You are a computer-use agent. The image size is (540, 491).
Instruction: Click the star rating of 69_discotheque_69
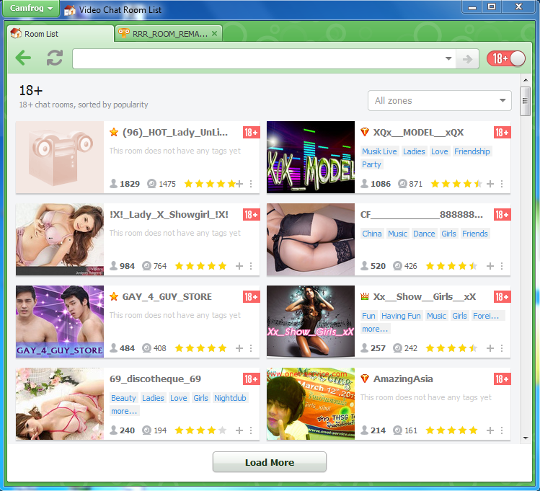pyautogui.click(x=200, y=430)
